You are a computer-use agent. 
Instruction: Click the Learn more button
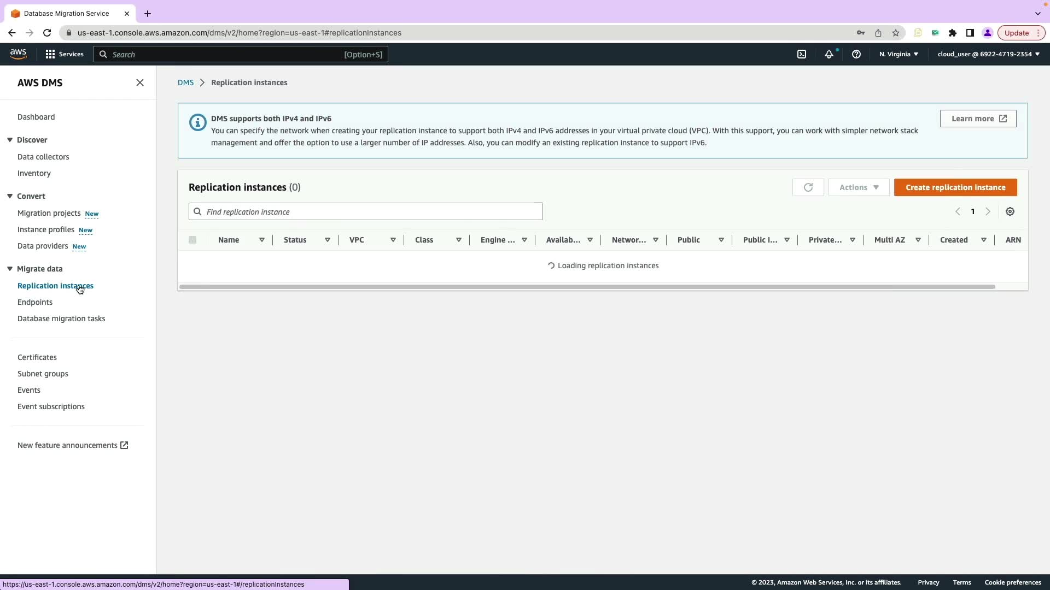tap(978, 119)
